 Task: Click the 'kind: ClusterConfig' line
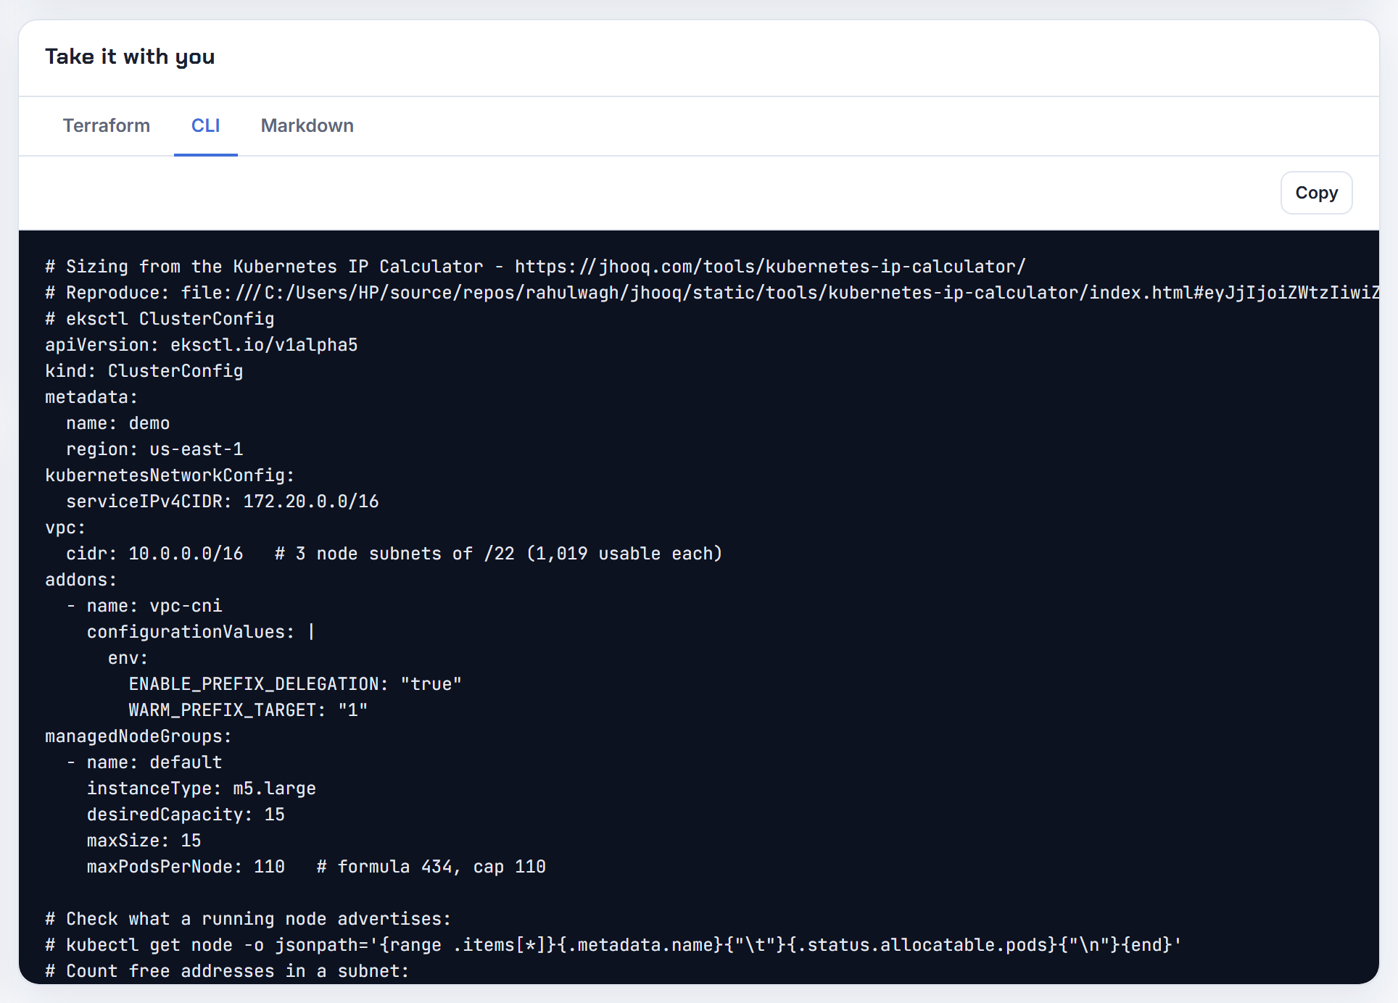(x=144, y=371)
